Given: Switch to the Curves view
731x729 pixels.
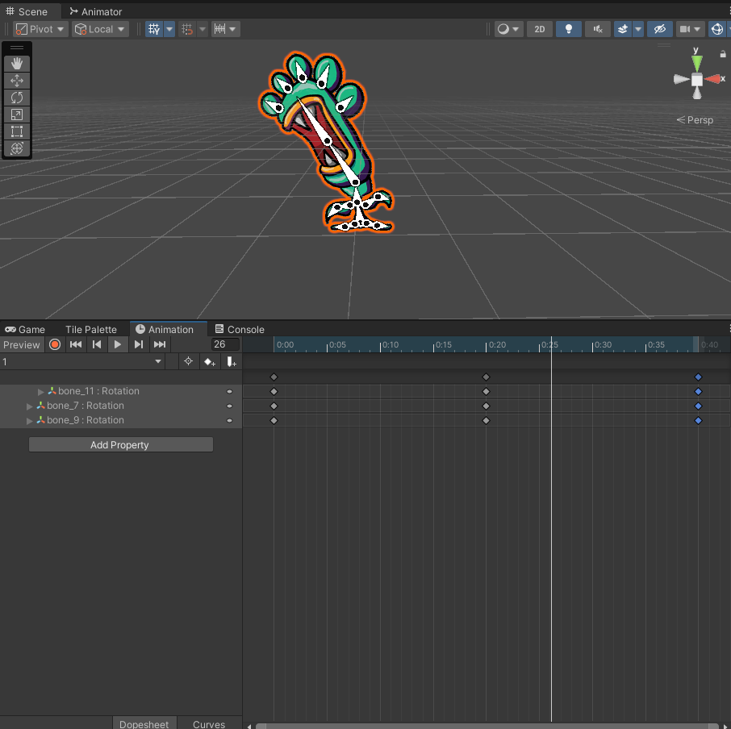Looking at the screenshot, I should point(208,723).
